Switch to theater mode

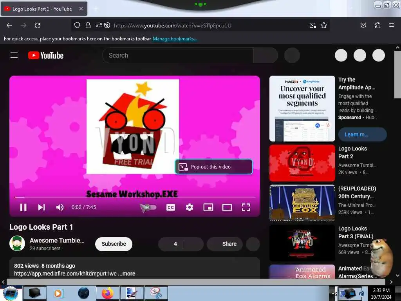[x=227, y=207]
